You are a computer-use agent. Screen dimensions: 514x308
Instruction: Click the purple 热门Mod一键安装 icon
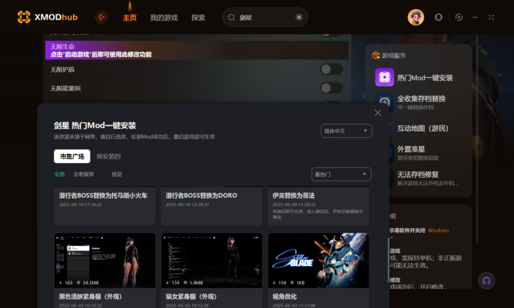(385, 77)
